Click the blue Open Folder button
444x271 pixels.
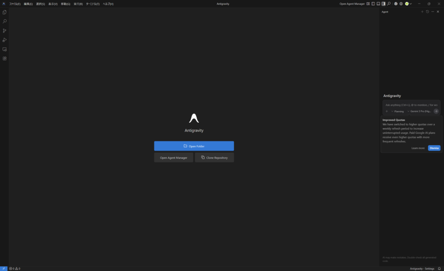pos(194,146)
